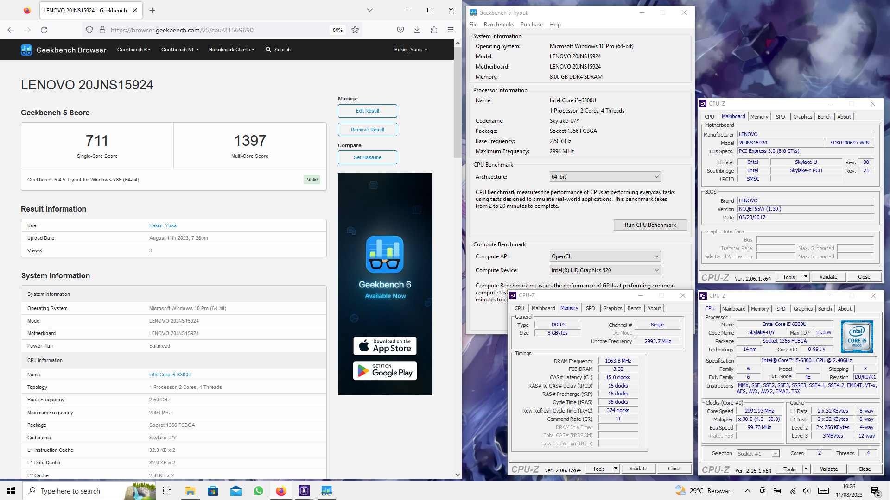The width and height of the screenshot is (890, 500).
Task: Click Run CPU Benchmark button
Action: [650, 225]
